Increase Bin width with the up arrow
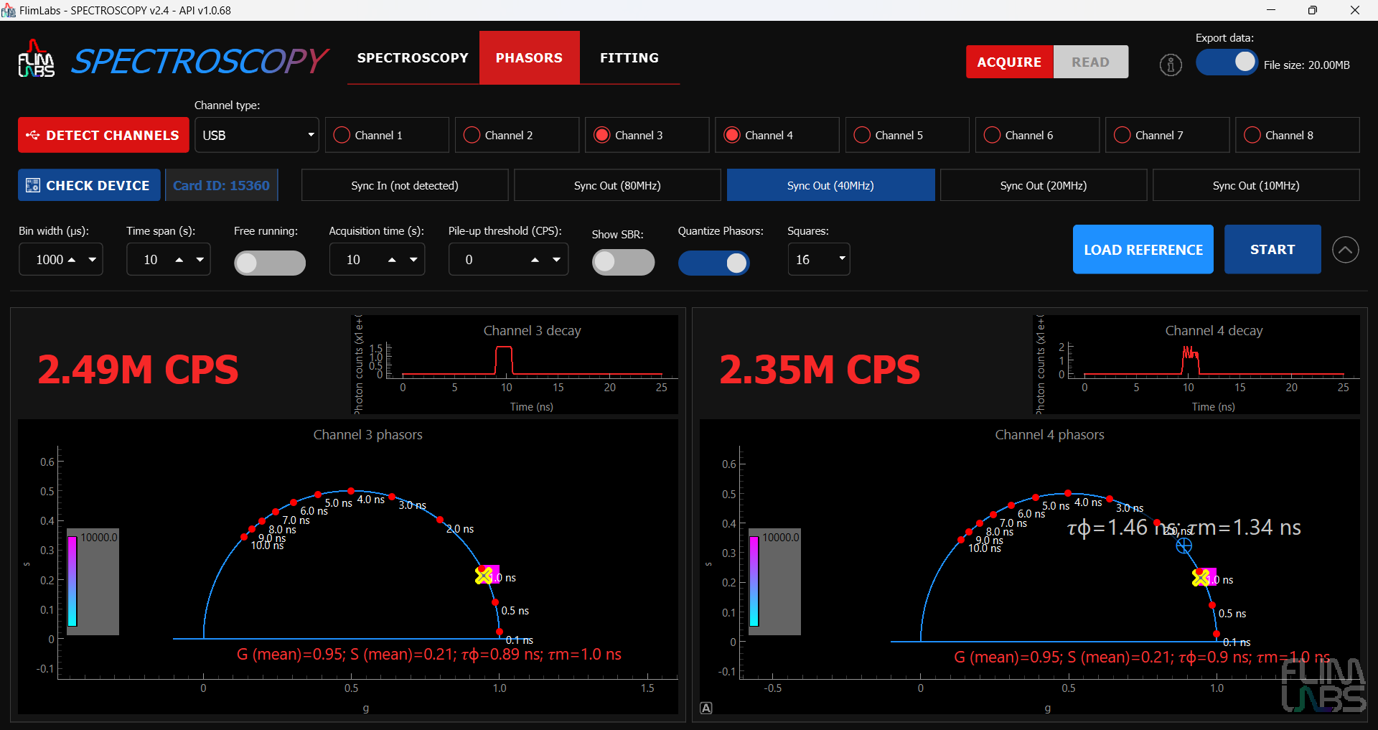 pos(72,259)
